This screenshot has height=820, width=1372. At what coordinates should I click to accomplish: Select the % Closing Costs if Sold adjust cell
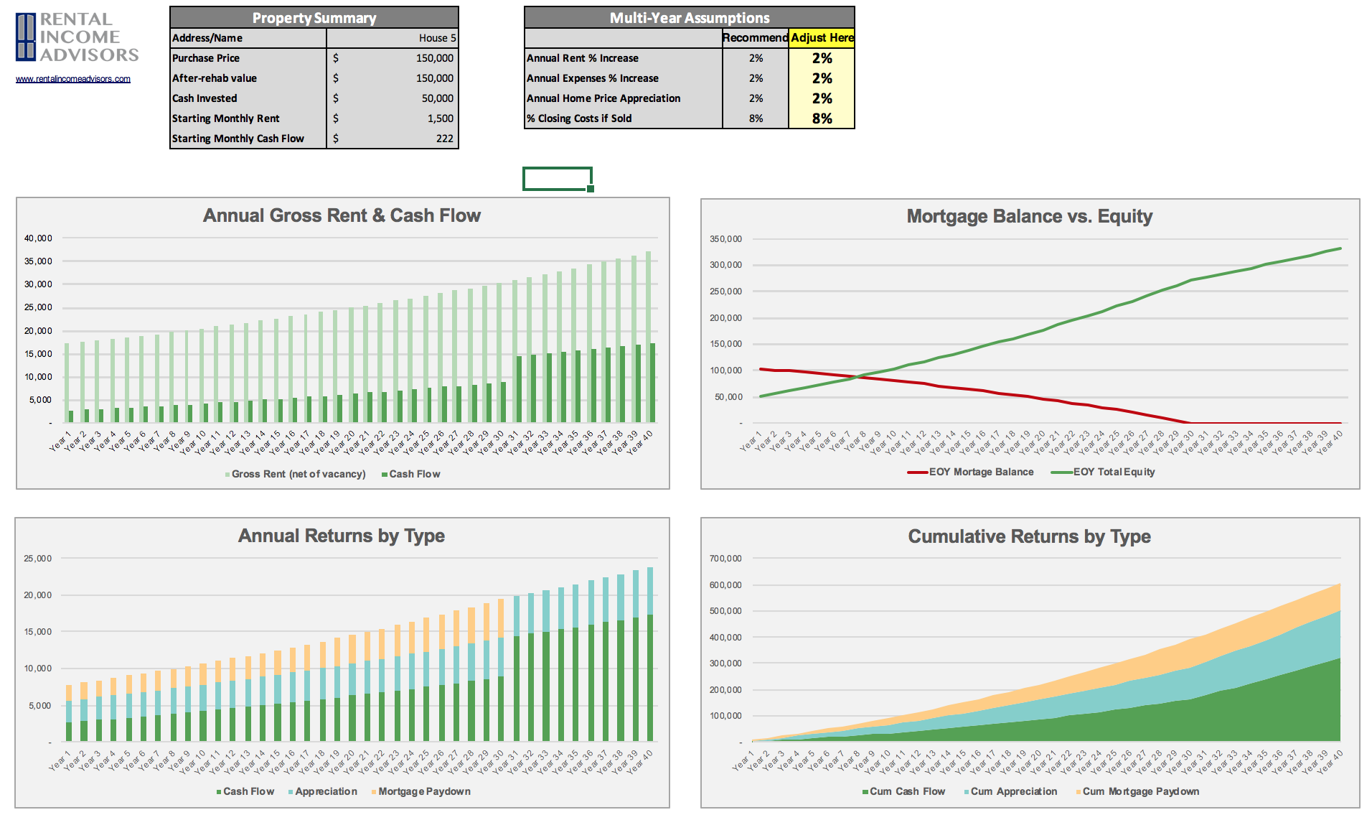click(822, 118)
